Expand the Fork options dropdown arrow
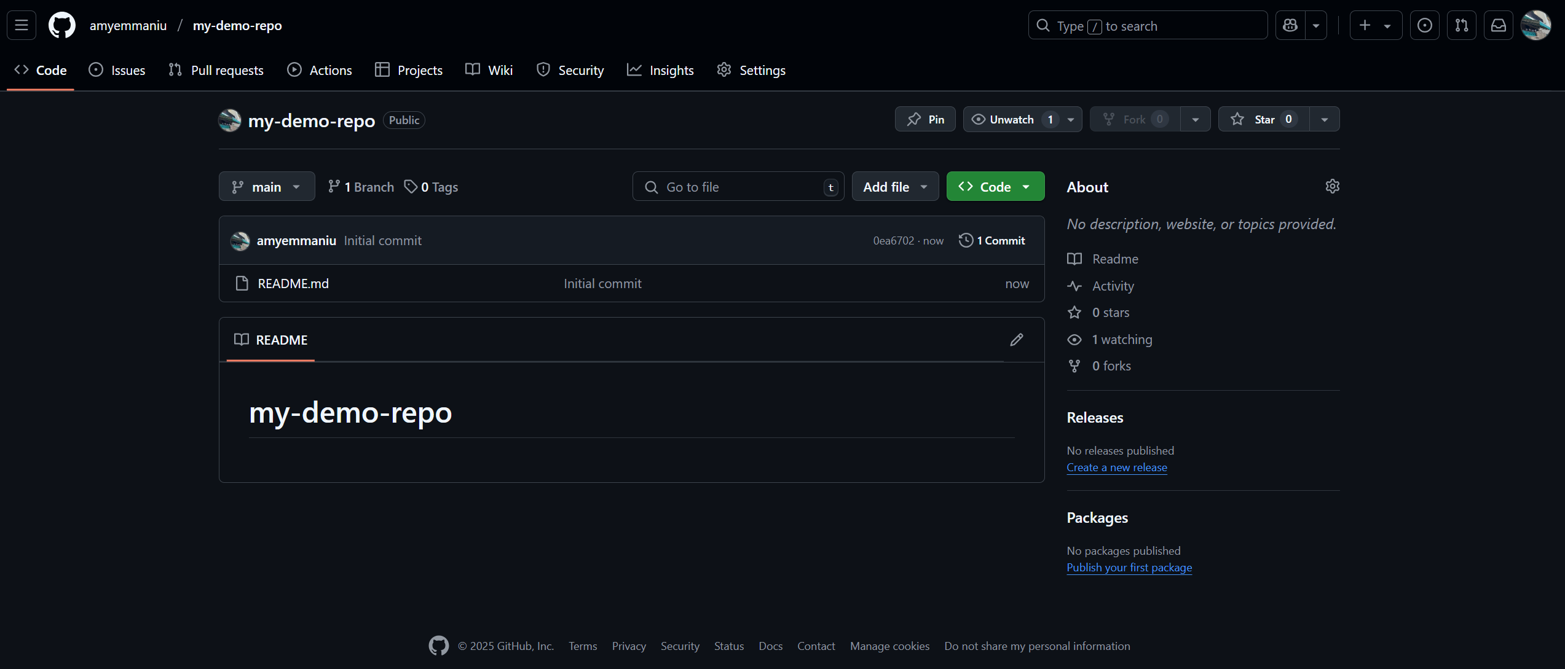Image resolution: width=1565 pixels, height=669 pixels. [1196, 119]
